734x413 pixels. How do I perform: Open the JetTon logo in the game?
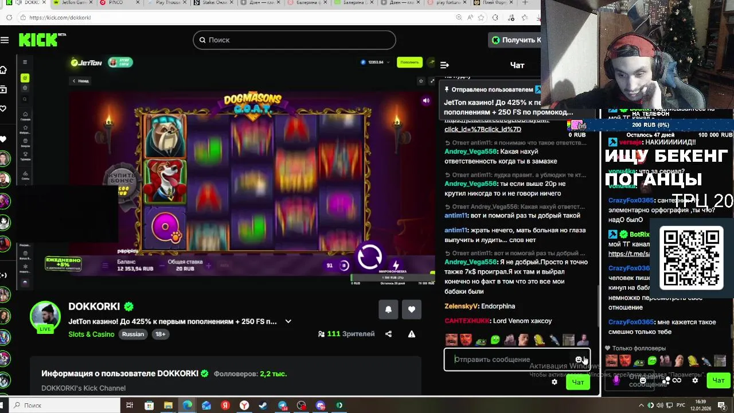[x=87, y=63]
